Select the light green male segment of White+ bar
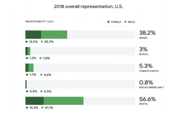The height and width of the screenshot is (117, 181). 64,101
